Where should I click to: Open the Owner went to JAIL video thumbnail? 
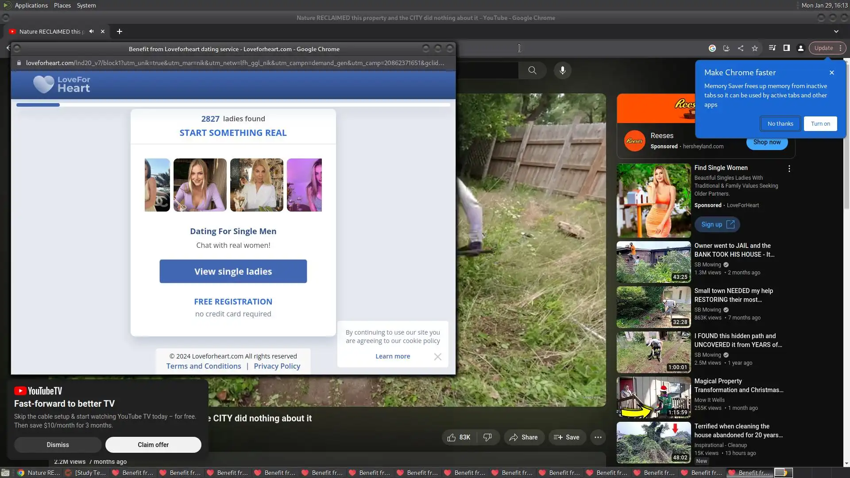pos(653,262)
